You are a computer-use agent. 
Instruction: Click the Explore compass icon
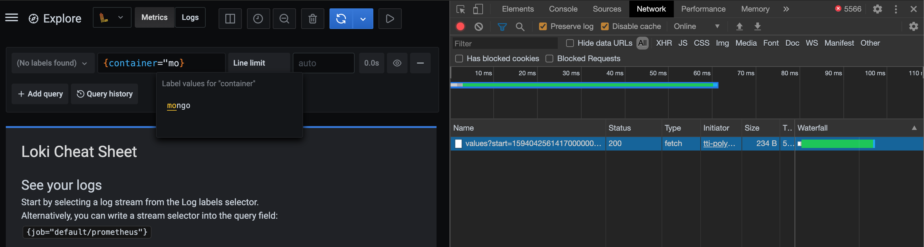[33, 19]
